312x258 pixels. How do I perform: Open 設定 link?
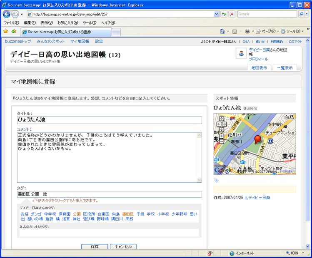tap(99, 41)
